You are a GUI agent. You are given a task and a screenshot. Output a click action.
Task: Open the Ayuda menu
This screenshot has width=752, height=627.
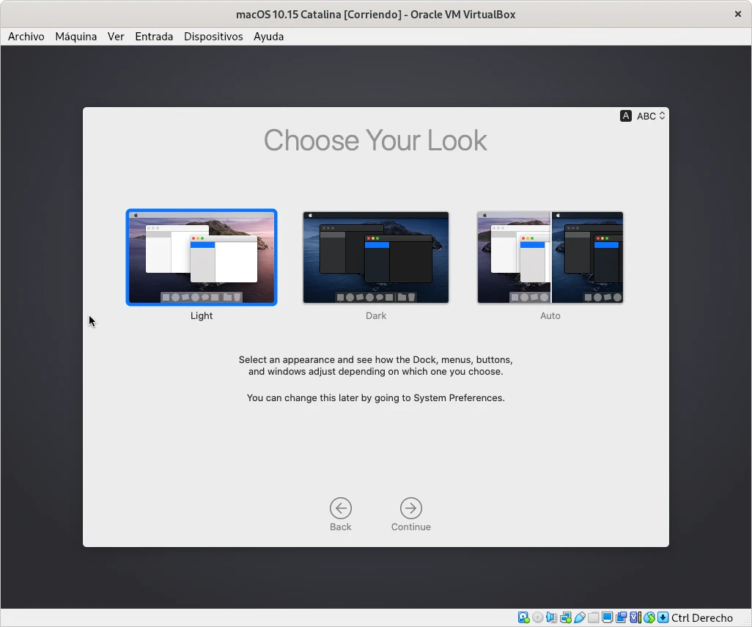[268, 37]
